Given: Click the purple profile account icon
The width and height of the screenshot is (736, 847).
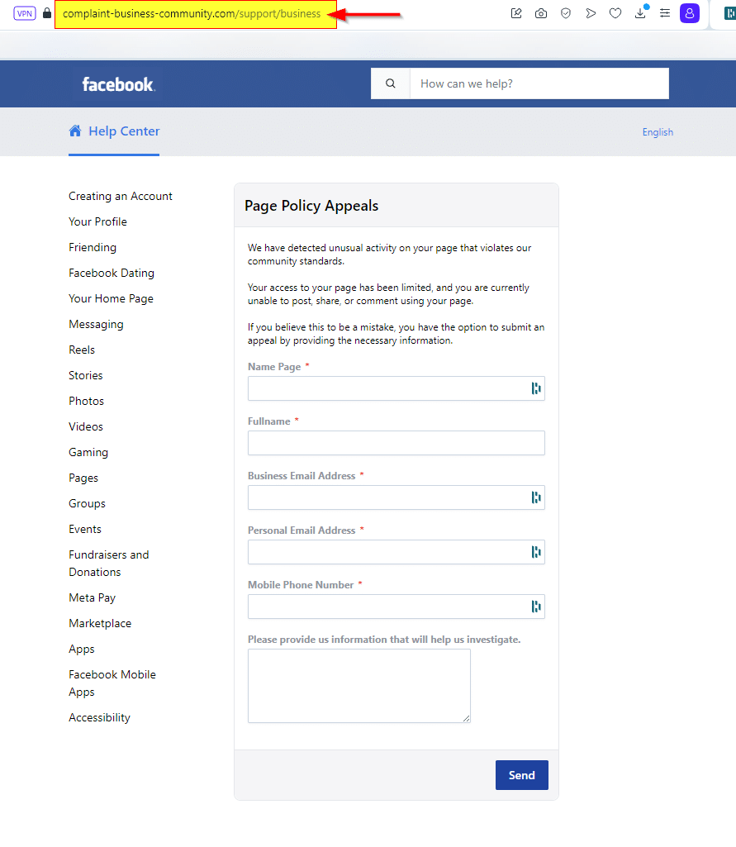Looking at the screenshot, I should [690, 13].
